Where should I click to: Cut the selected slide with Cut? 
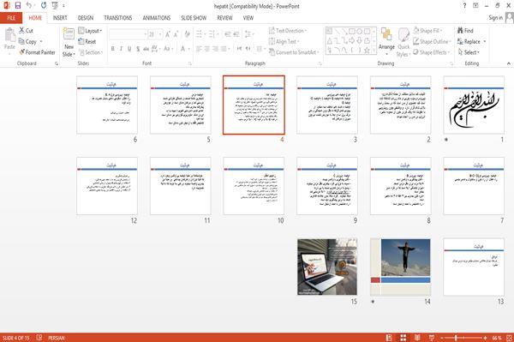point(26,31)
